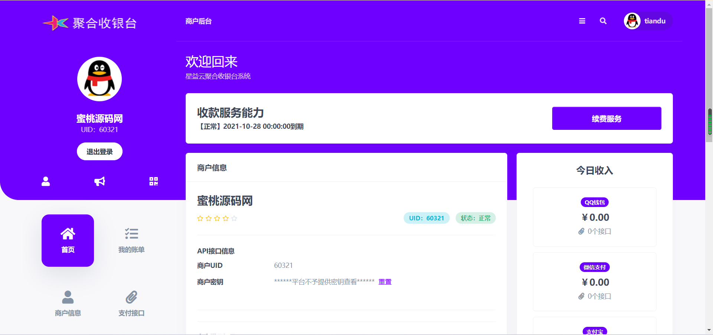Open the hamburger menu in the top bar
The height and width of the screenshot is (335, 713).
(582, 21)
